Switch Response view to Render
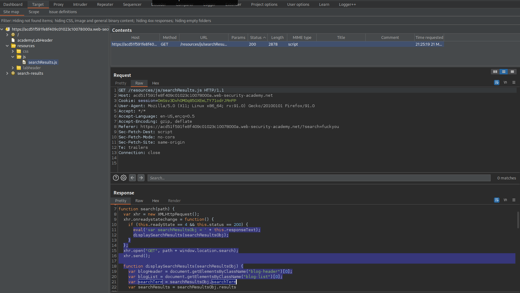520x293 pixels. 174,201
